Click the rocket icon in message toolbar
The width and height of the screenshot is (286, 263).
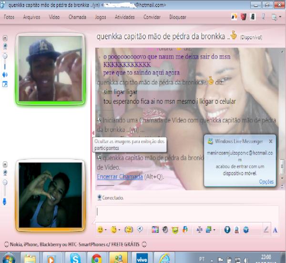[236, 230]
